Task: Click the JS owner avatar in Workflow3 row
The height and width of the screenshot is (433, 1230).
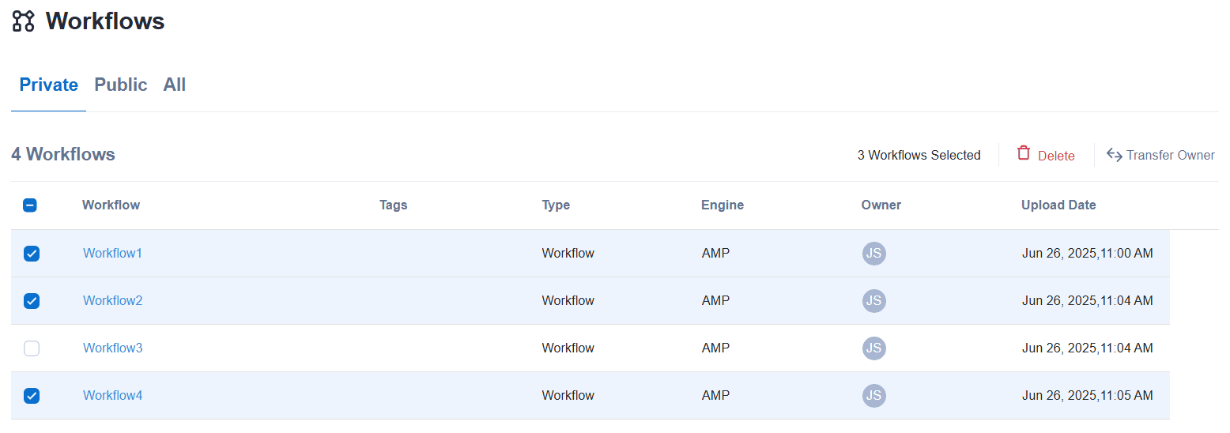Action: [x=873, y=348]
